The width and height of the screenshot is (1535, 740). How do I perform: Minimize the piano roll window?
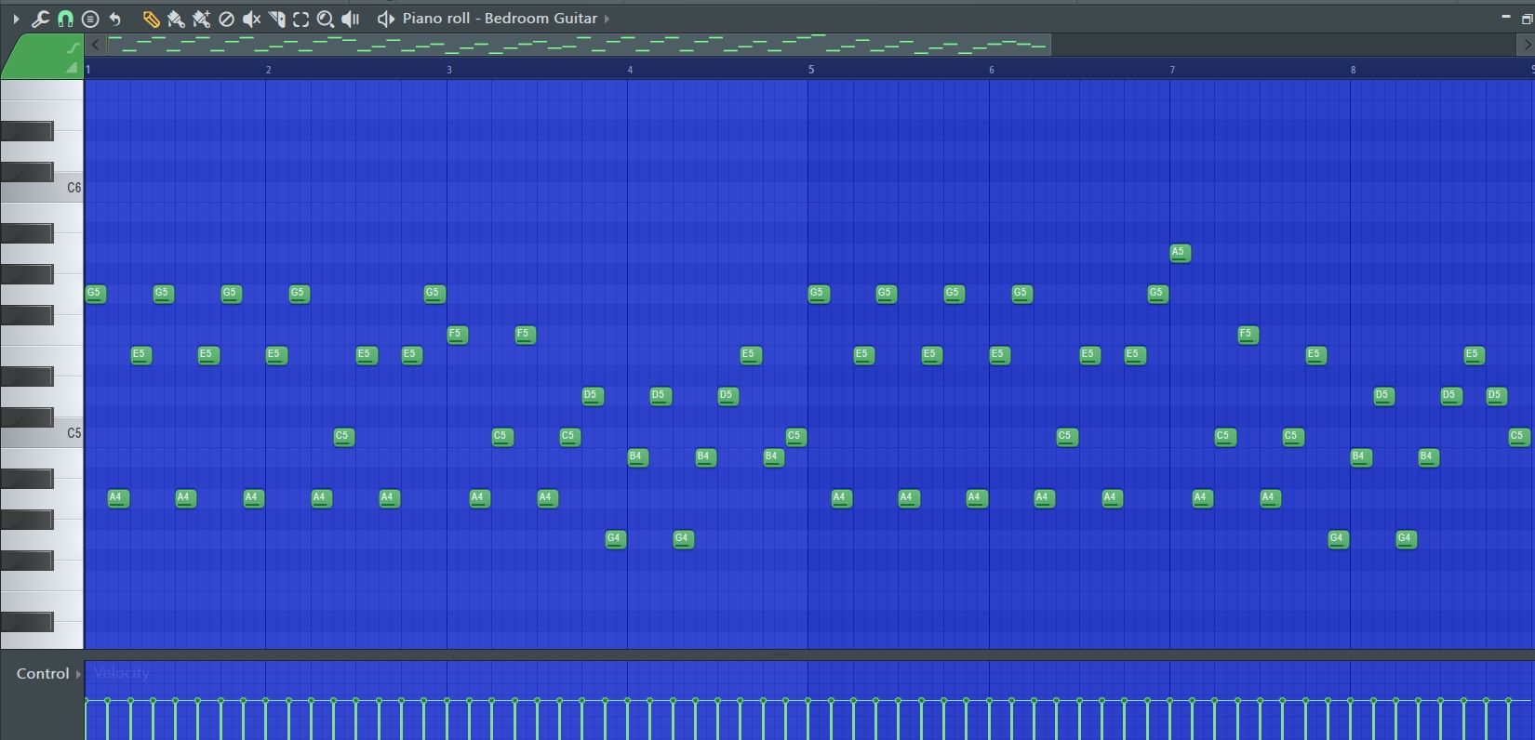tap(1506, 18)
